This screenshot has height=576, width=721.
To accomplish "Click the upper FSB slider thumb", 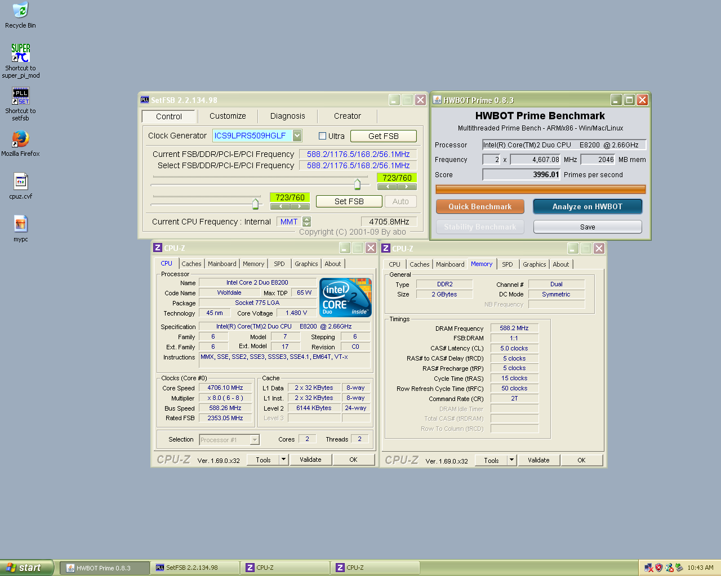I will (x=357, y=184).
